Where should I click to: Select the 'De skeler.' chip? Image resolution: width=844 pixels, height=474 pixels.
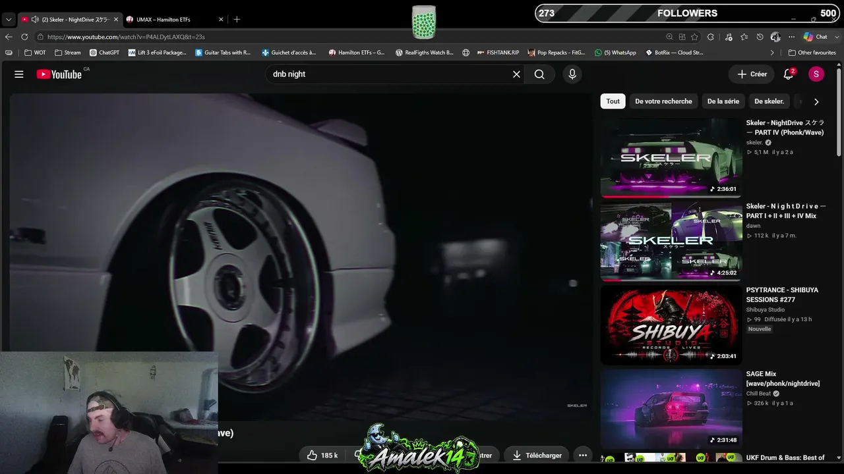coord(769,101)
